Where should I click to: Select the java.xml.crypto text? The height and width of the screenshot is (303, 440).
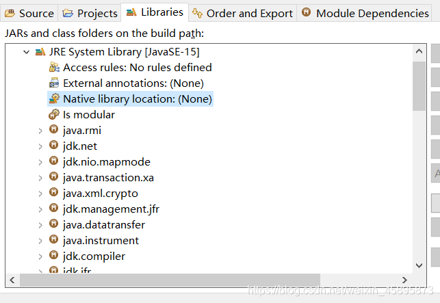pos(101,194)
